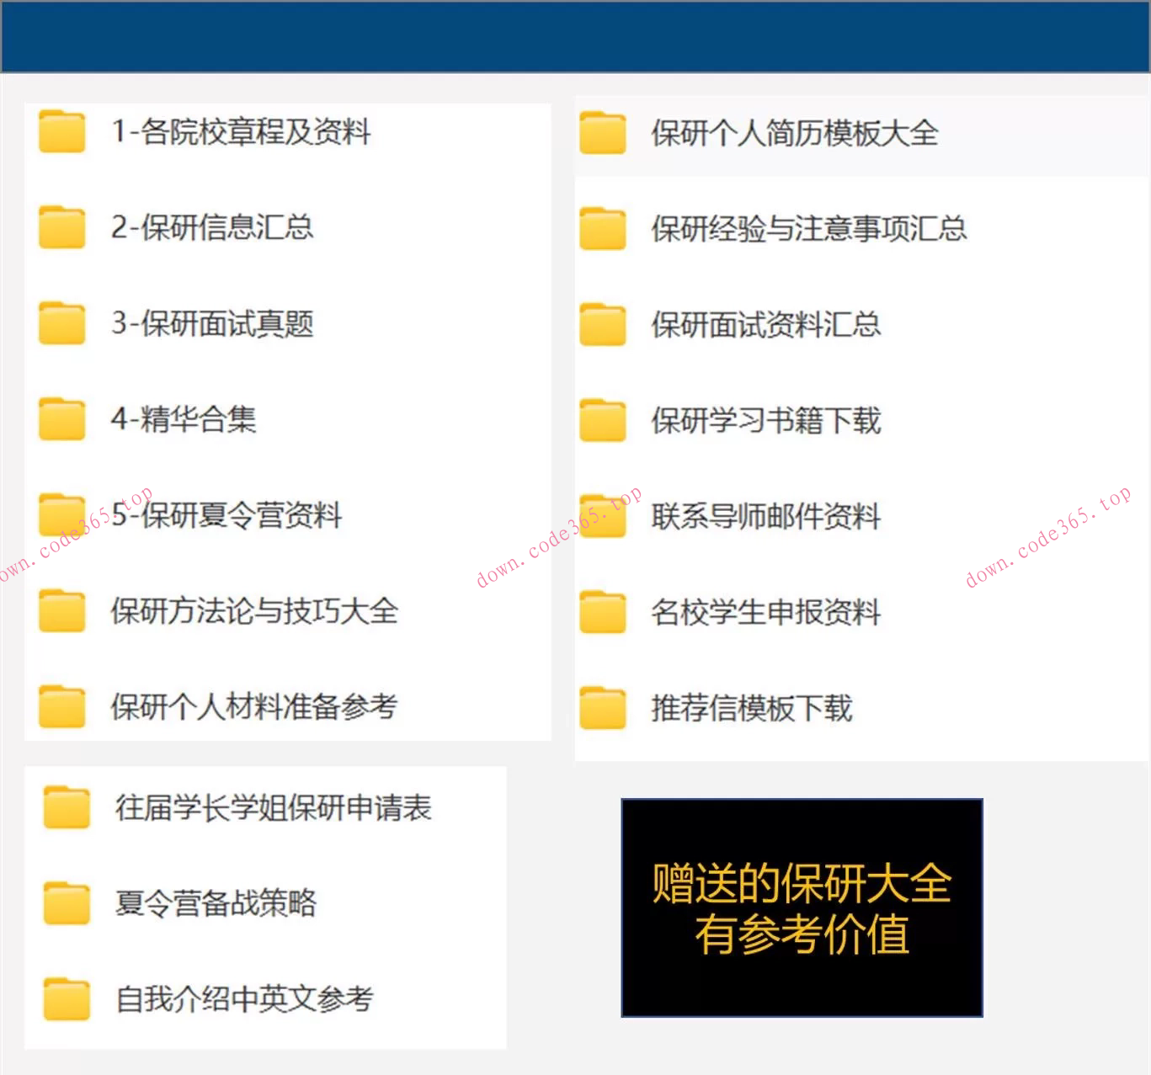Select the 保研面试资料汇总 entry

766,325
